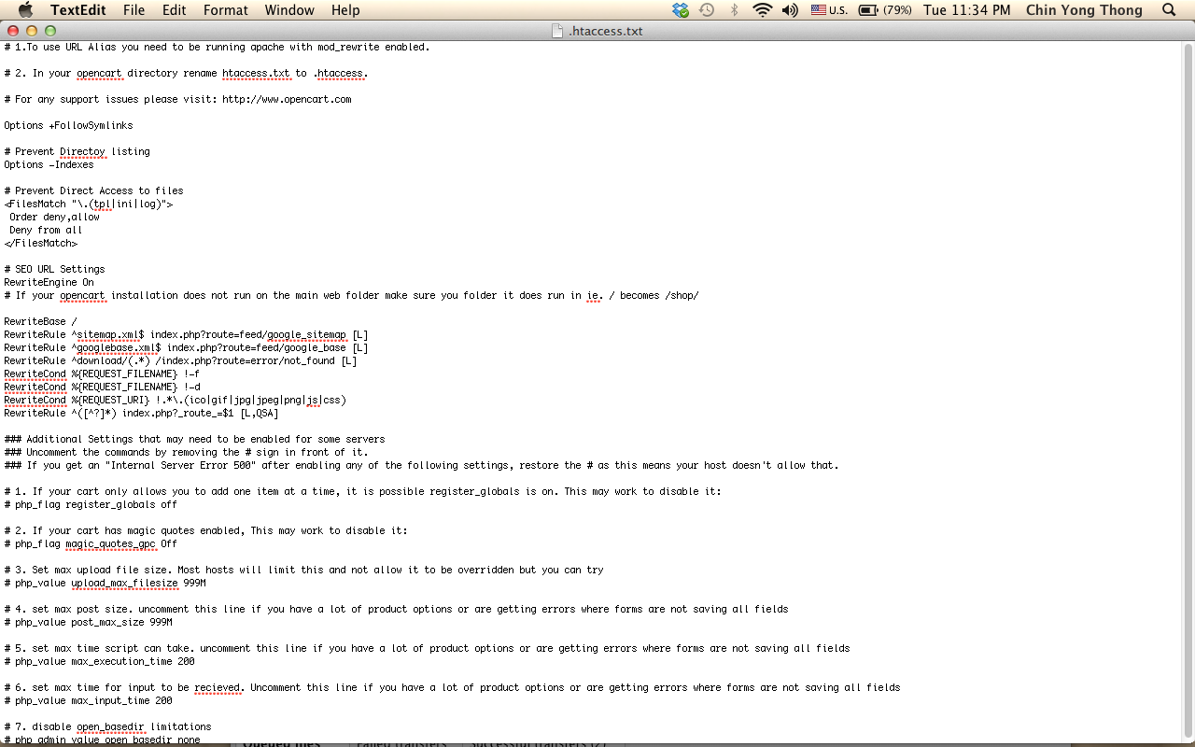Screen dimensions: 1195x747
Task: Click the 'RewriteBase /' line
Action: tap(40, 321)
